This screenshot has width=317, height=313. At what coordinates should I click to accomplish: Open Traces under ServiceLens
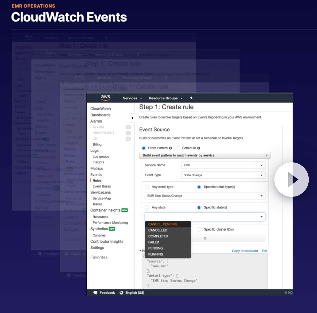(97, 204)
